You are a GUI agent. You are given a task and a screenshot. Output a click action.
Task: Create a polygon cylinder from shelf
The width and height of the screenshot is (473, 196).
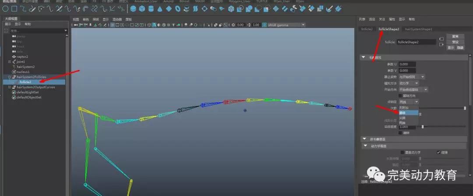(151, 8)
